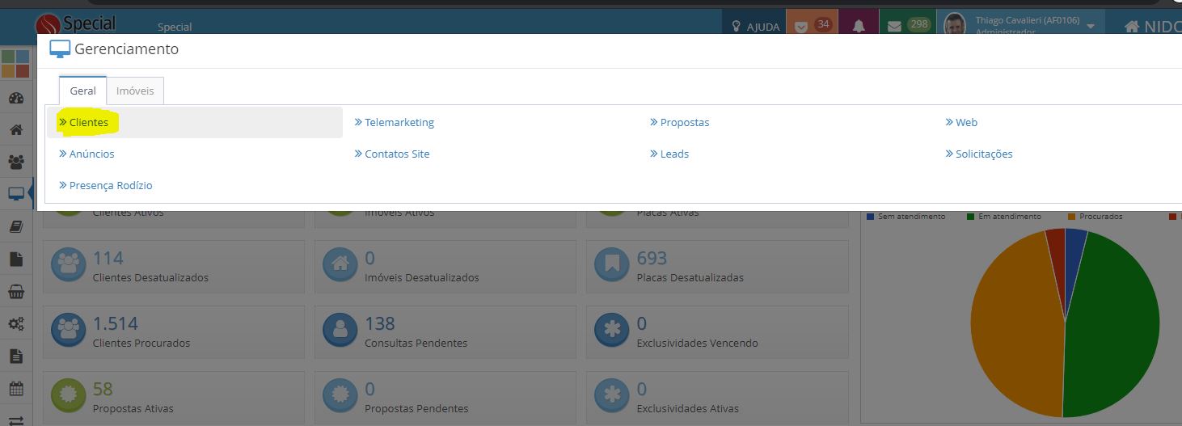The image size is (1182, 426).
Task: Open the dashboard gauge icon in sidebar
Action: click(15, 99)
